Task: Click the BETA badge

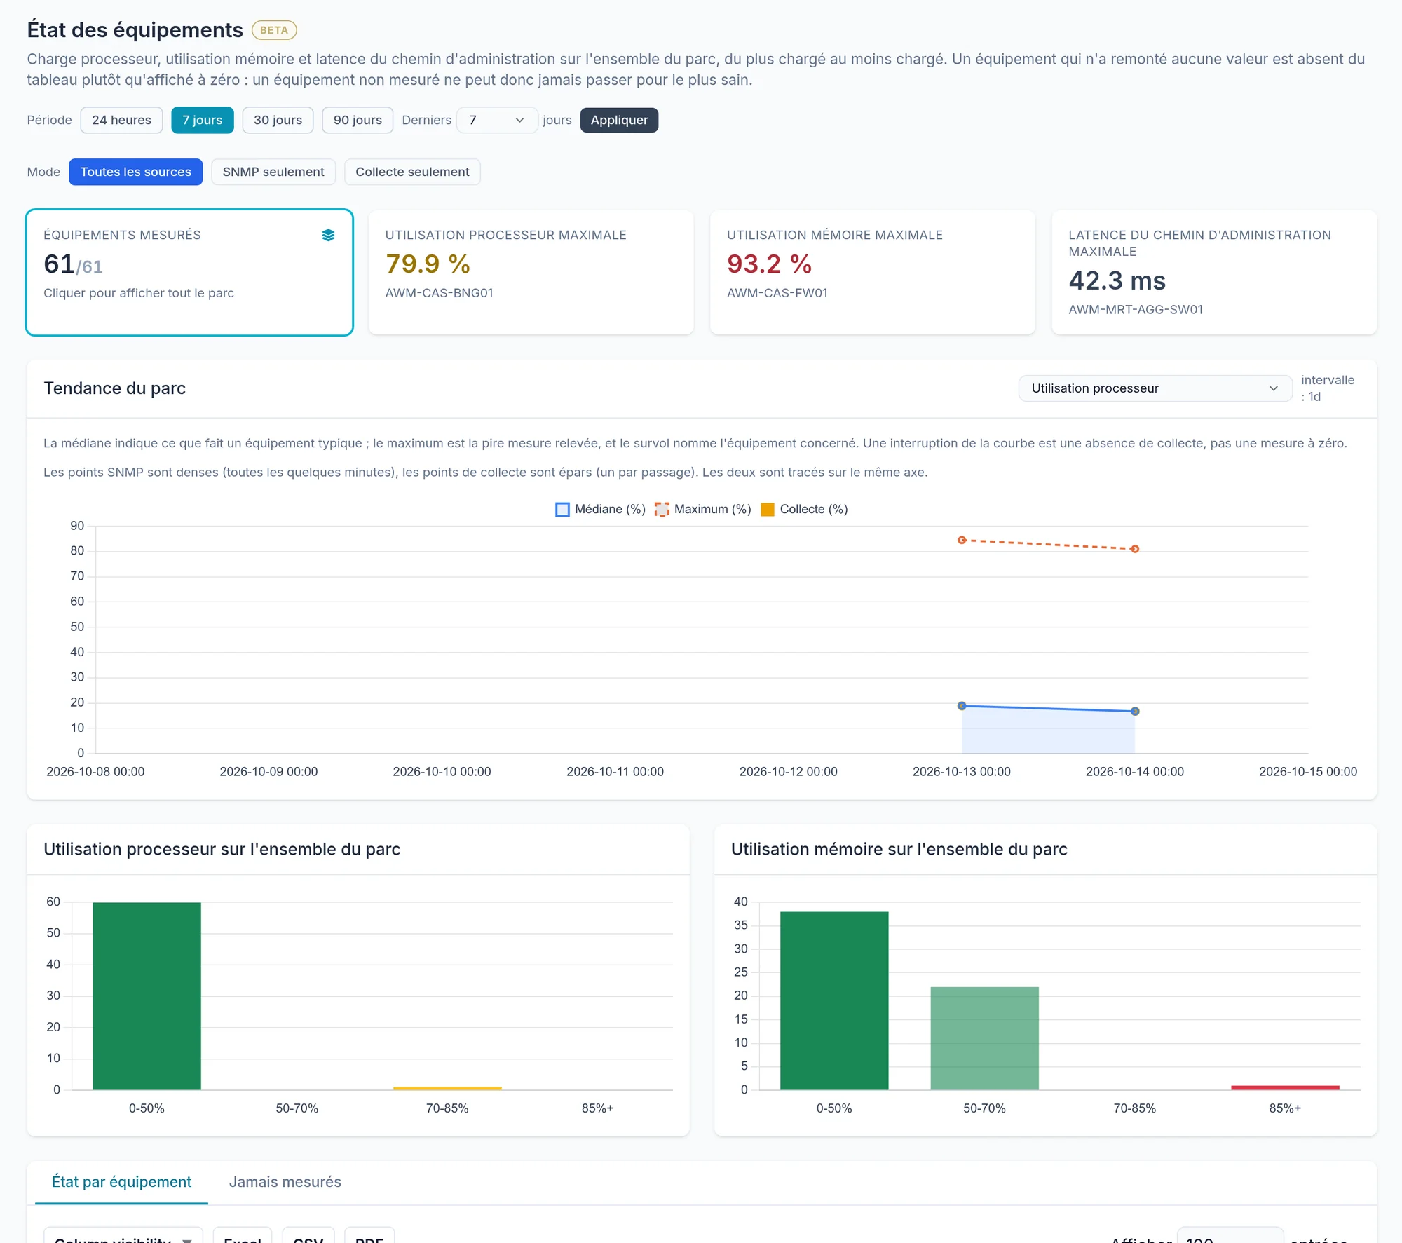Action: click(274, 30)
